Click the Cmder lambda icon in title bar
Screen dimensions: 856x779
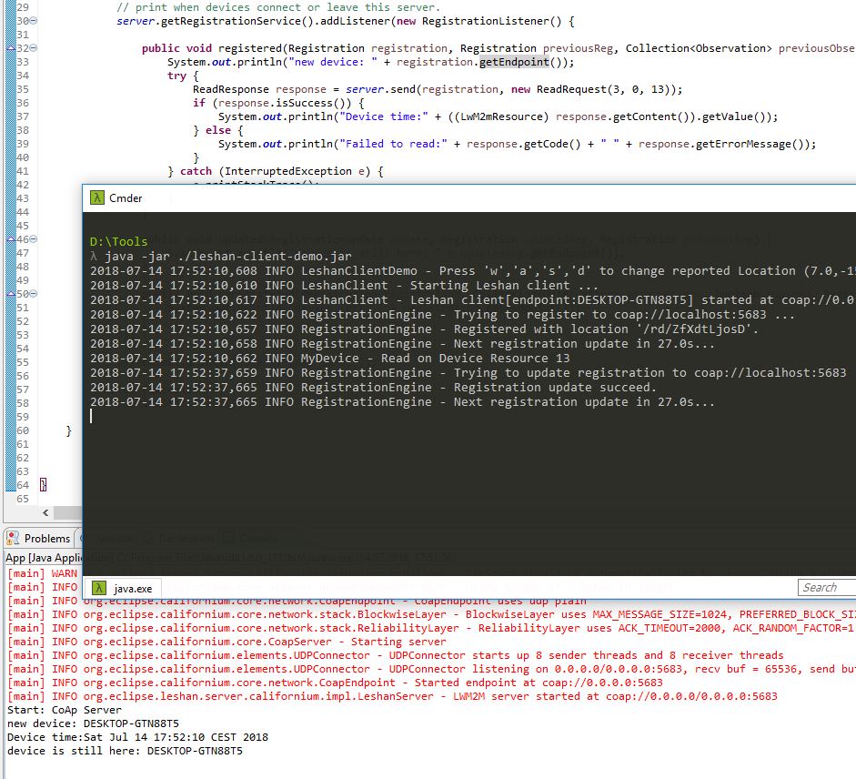tap(96, 197)
